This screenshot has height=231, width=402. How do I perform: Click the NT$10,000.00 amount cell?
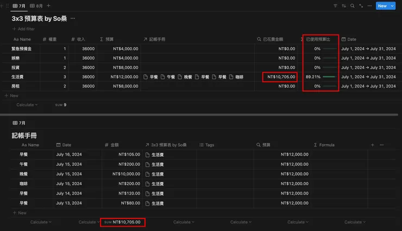126,174
